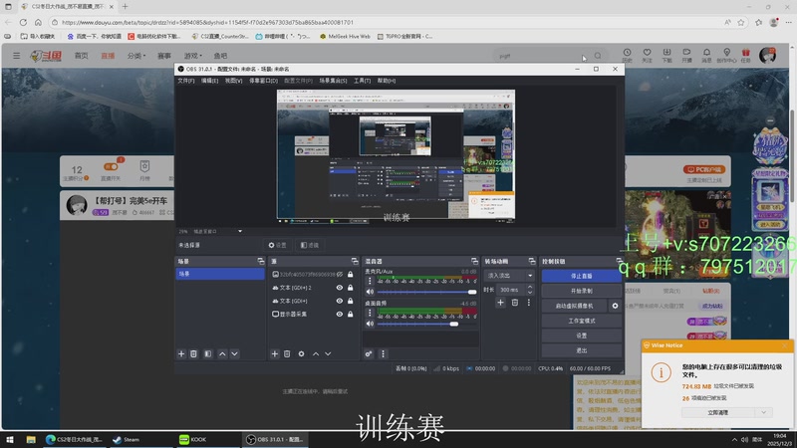The width and height of the screenshot is (797, 448).
Task: Open the preview scaling dropdown below the preview
Action: pos(240,231)
